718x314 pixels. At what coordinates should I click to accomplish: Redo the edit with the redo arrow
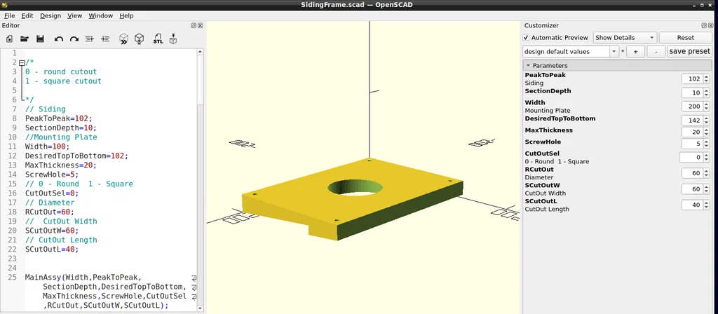pyautogui.click(x=74, y=39)
